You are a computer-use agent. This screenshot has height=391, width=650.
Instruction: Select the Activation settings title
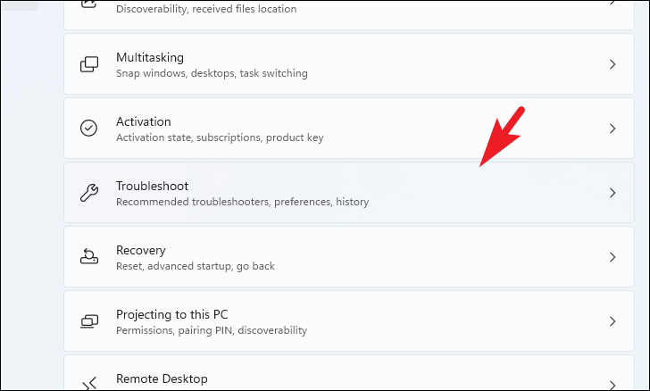tap(144, 121)
